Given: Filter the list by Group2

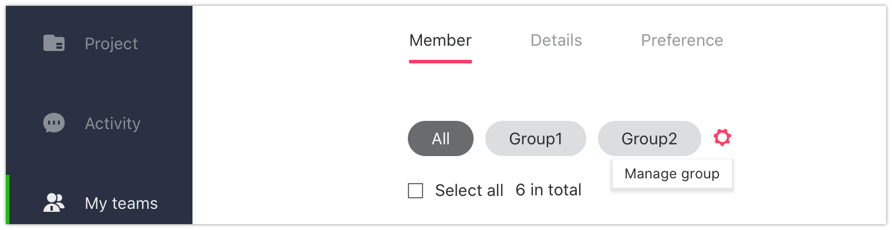Looking at the screenshot, I should point(650,138).
